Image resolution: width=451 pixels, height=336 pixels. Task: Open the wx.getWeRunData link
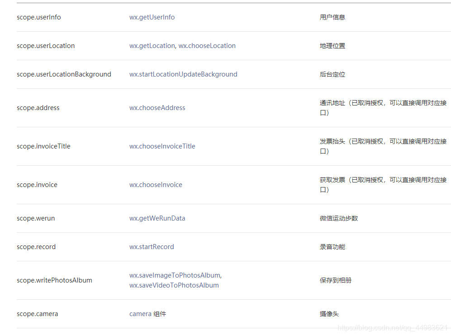coord(157,218)
